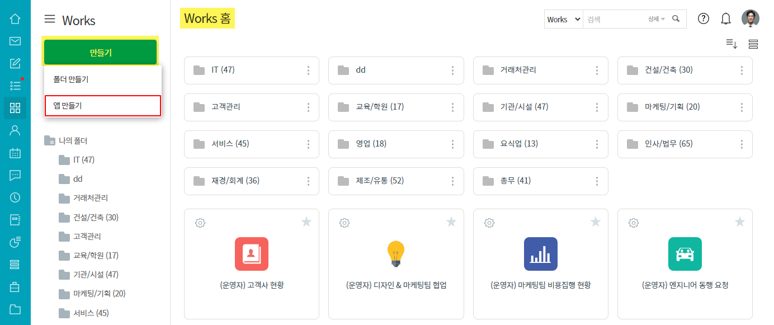774x325 pixels.
Task: Click the home icon in left sidebar
Action: point(15,18)
